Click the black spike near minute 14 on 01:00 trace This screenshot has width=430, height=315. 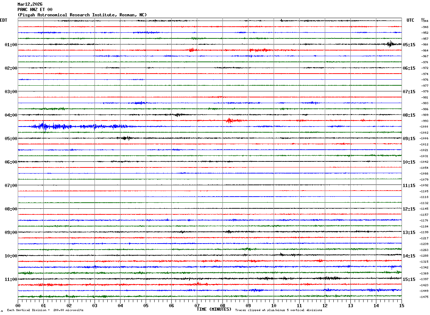pos(390,44)
